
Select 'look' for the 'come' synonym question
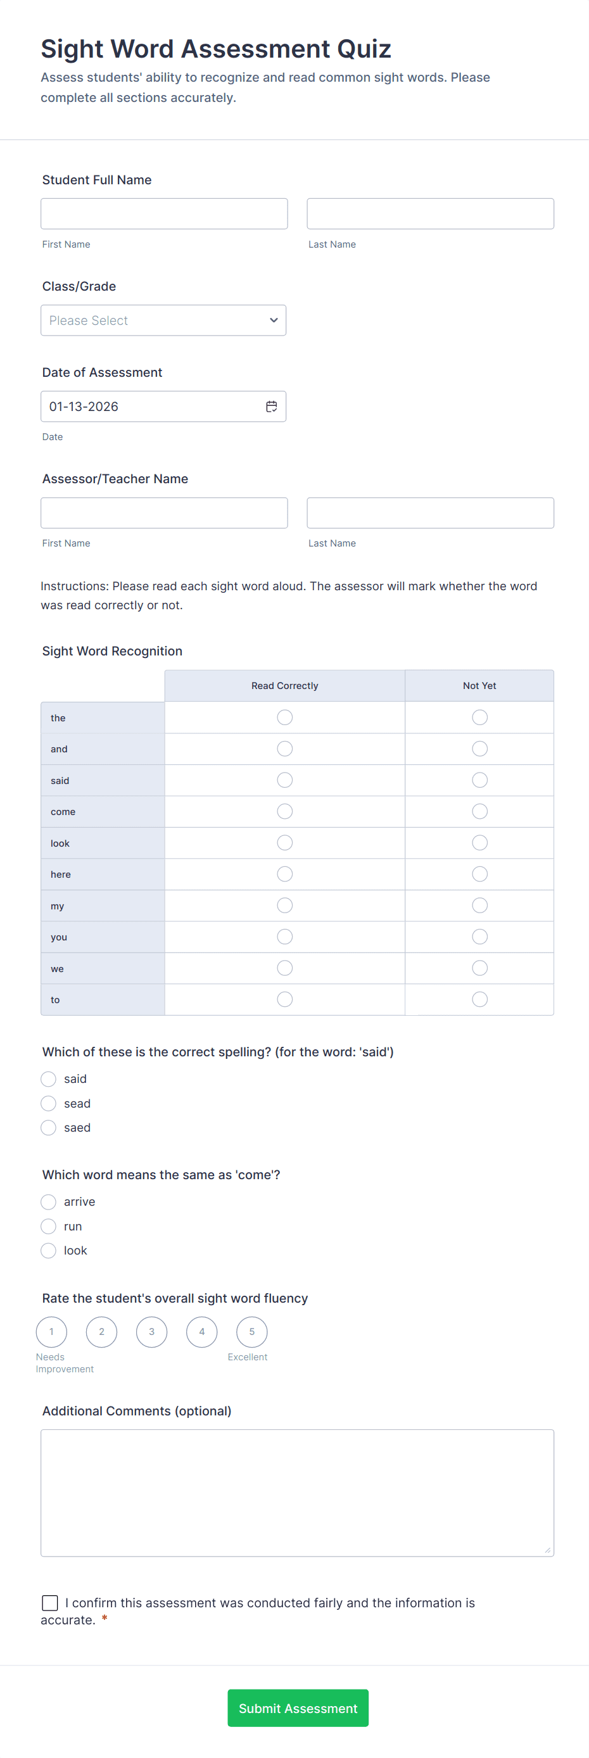[47, 1250]
